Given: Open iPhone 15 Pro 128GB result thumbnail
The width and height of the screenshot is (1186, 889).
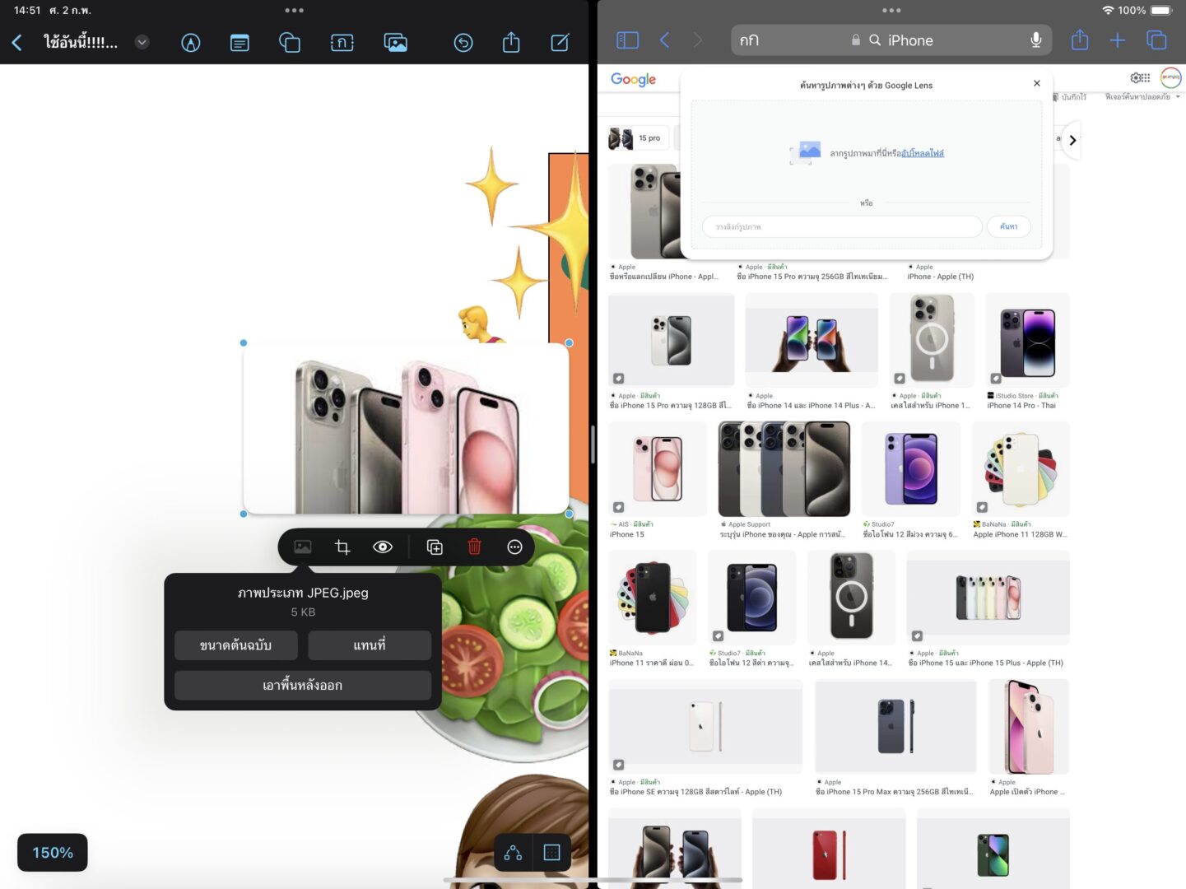Looking at the screenshot, I should (671, 340).
